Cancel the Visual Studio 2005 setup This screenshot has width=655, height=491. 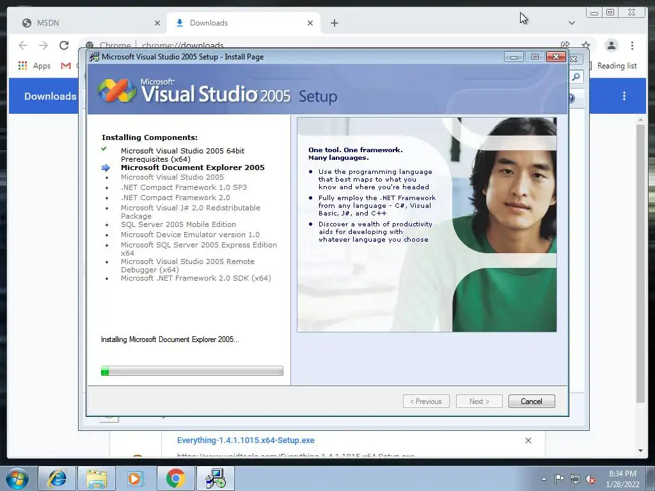pyautogui.click(x=532, y=401)
